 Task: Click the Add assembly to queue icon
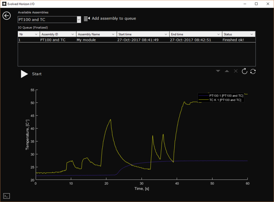[87, 18]
